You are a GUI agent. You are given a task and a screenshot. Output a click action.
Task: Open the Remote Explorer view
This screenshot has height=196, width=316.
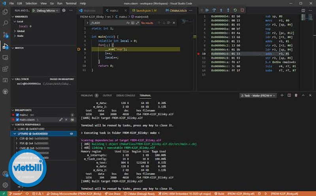(x=5, y=57)
